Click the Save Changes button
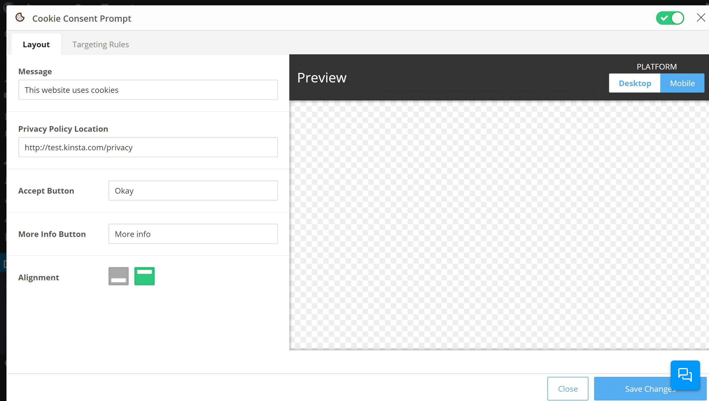This screenshot has height=401, width=709. pos(651,388)
